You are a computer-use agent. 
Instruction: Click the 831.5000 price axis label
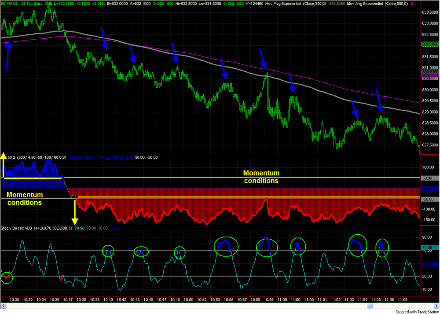pos(430,57)
